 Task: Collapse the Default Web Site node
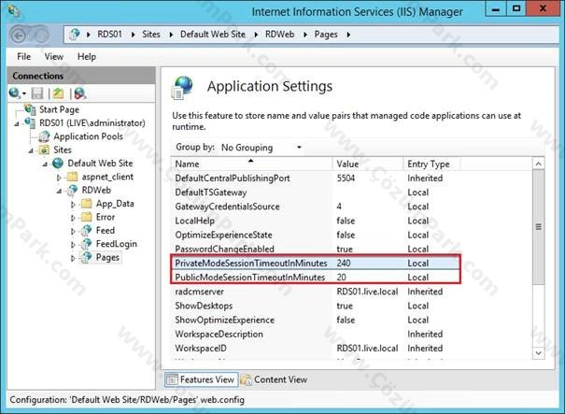click(x=45, y=164)
